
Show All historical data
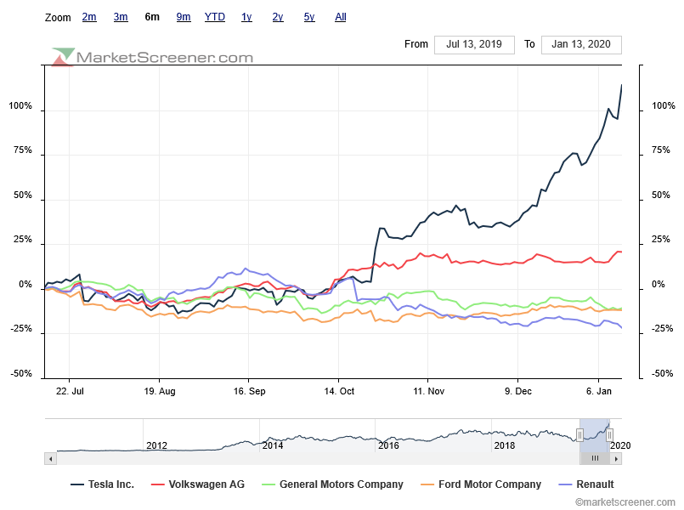coord(340,17)
